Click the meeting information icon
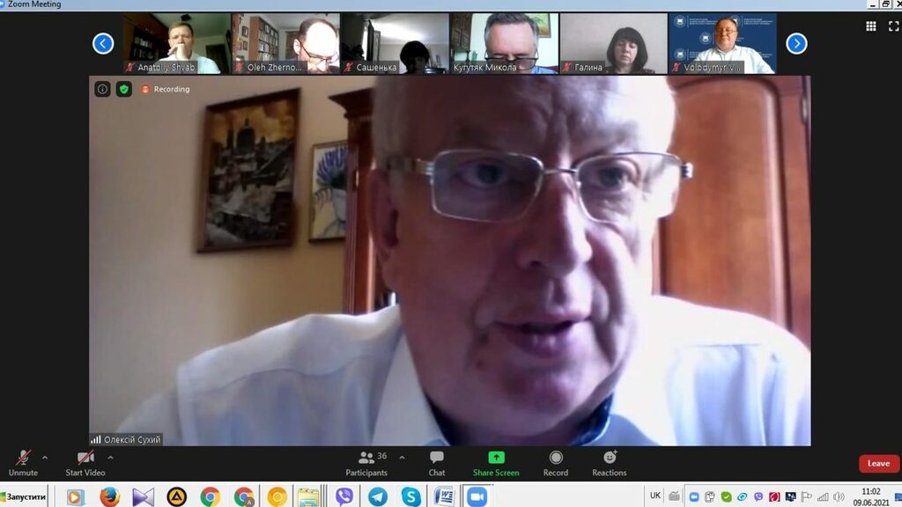The height and width of the screenshot is (507, 902). coord(102,89)
